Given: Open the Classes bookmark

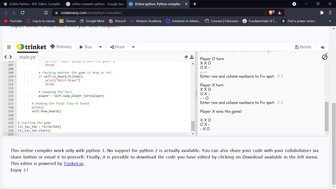Looking at the screenshot, I should point(68,21).
